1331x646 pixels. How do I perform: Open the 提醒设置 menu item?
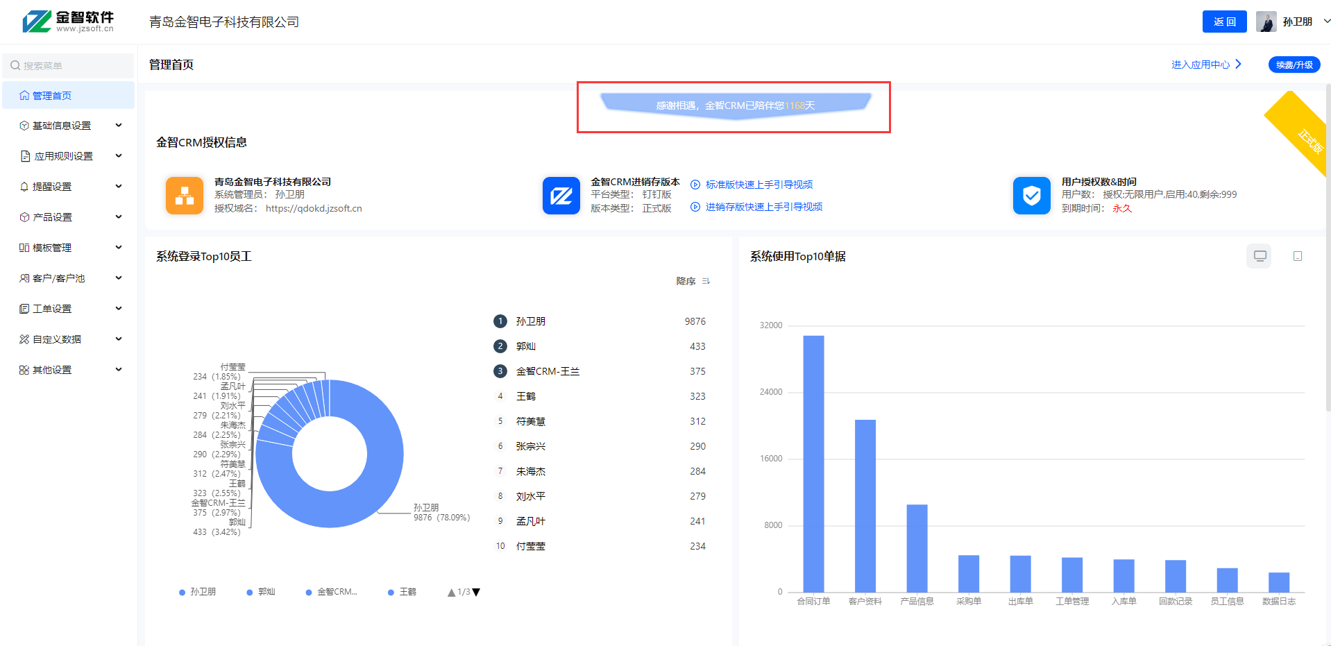tap(68, 187)
